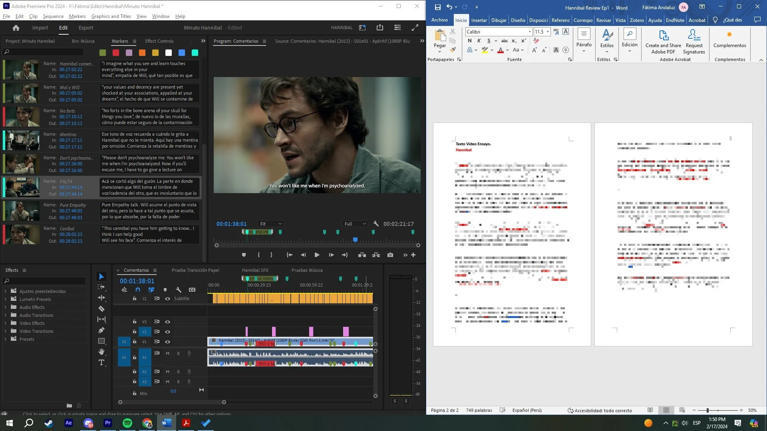Select the Selection tool arrow in Premiere
Screen dimensions: 767x431
coord(101,276)
